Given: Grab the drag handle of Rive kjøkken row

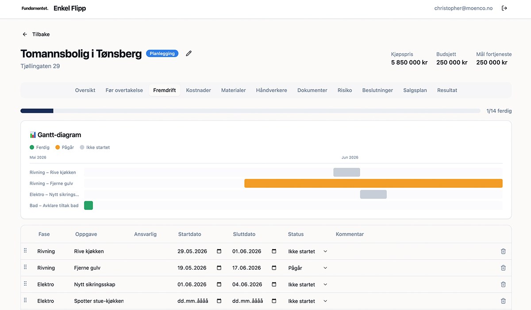Looking at the screenshot, I should [25, 251].
